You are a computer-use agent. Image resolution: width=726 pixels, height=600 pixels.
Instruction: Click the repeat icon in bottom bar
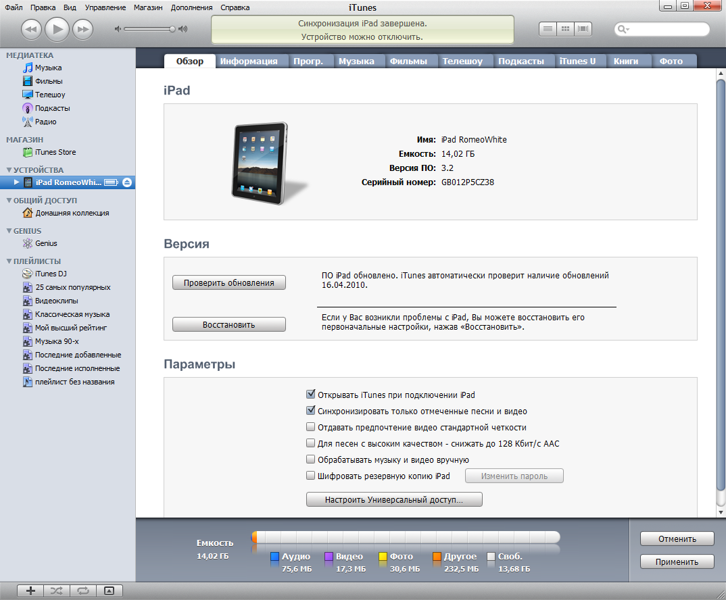(x=82, y=591)
